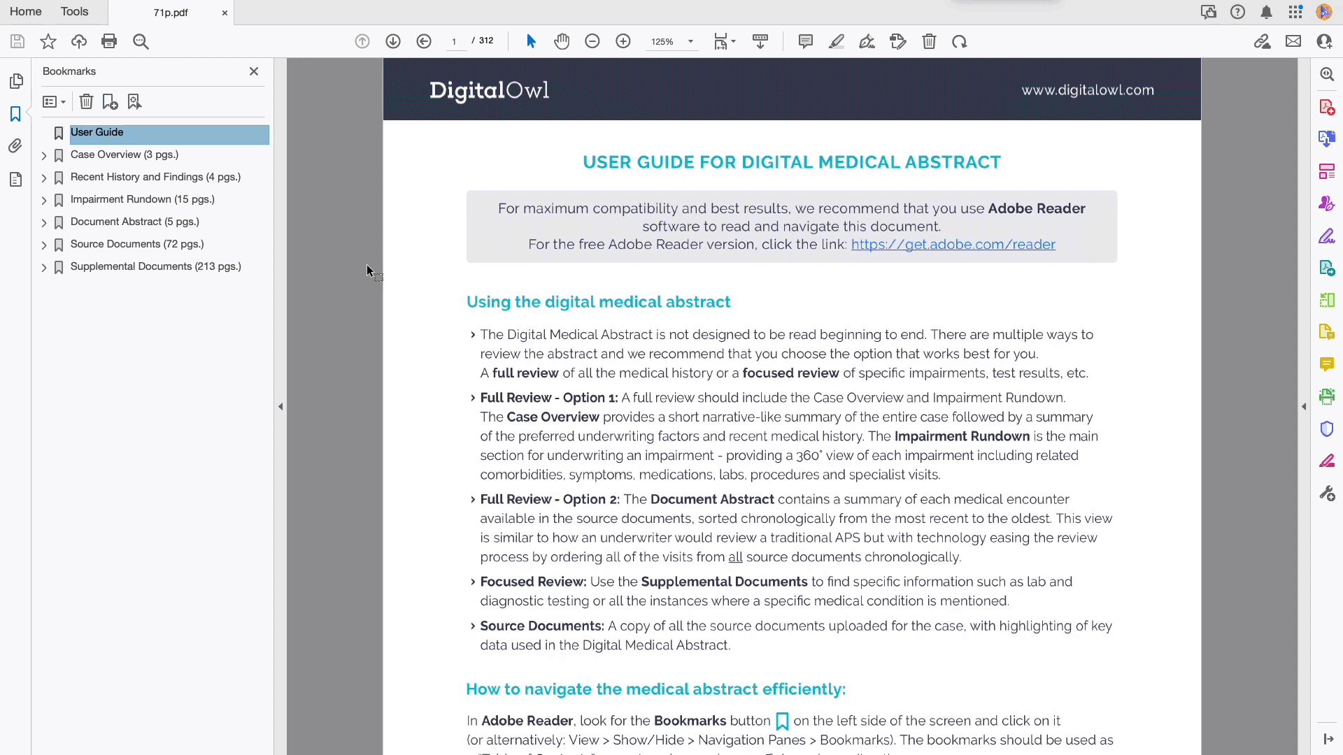Expand the Impairment Rundown bookmark
Image resolution: width=1343 pixels, height=755 pixels.
pos(44,200)
